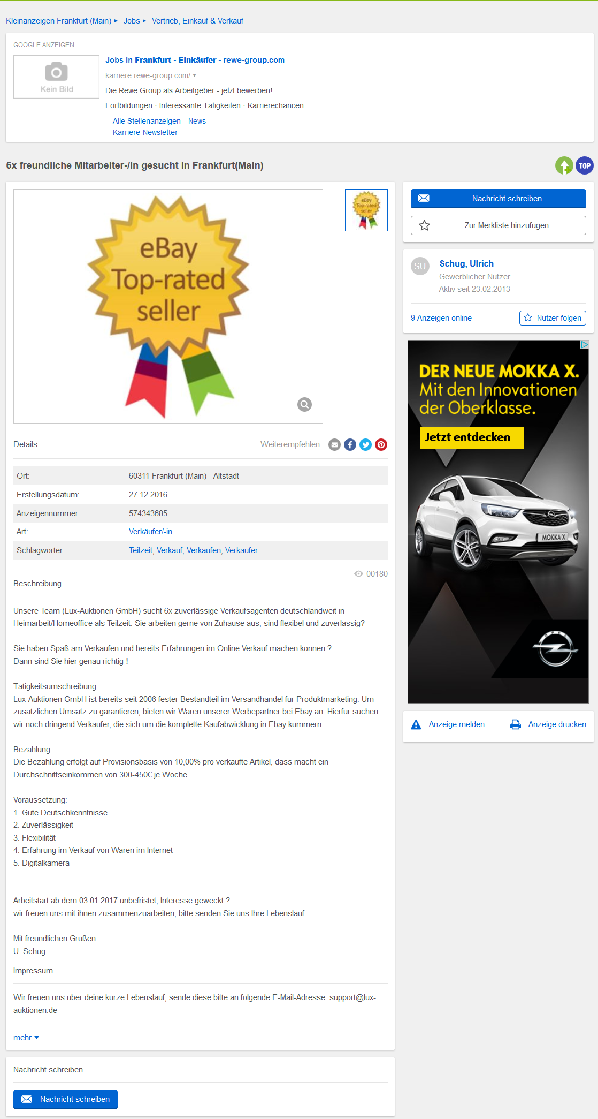Open Jobs in Frankfurt - Einkäufer ad link
This screenshot has height=1119, width=598.
click(x=195, y=60)
